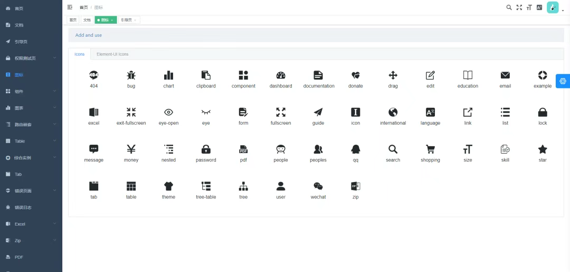This screenshot has width=570, height=272.
Task: Click the font size icon in header
Action: [529, 7]
